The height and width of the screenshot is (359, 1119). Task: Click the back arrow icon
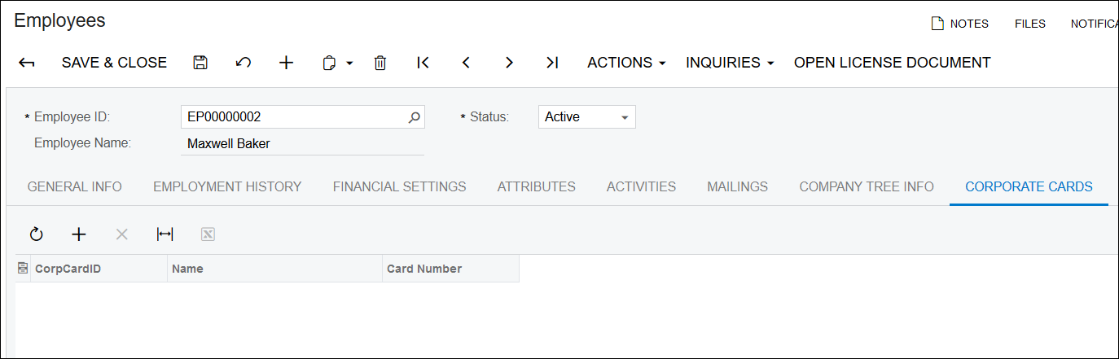pos(27,63)
